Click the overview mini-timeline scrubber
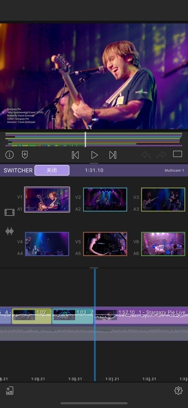 [x=94, y=139]
